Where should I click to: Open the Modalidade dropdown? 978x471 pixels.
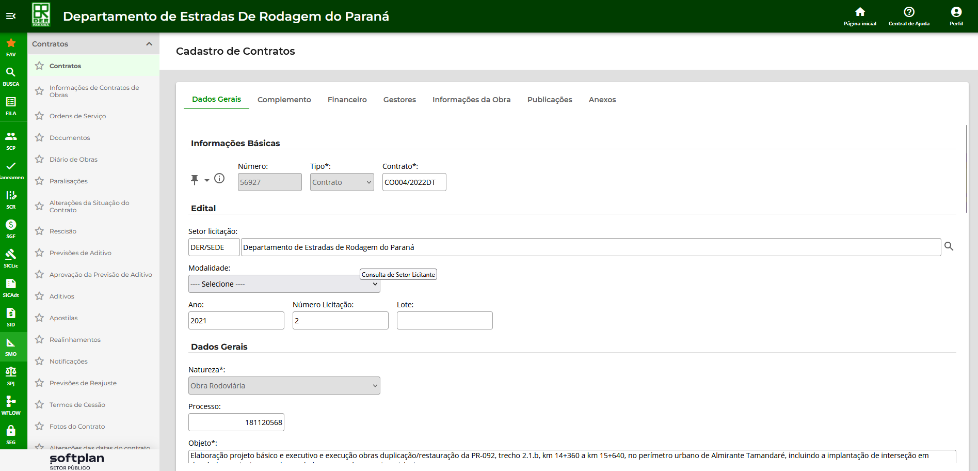coord(284,284)
